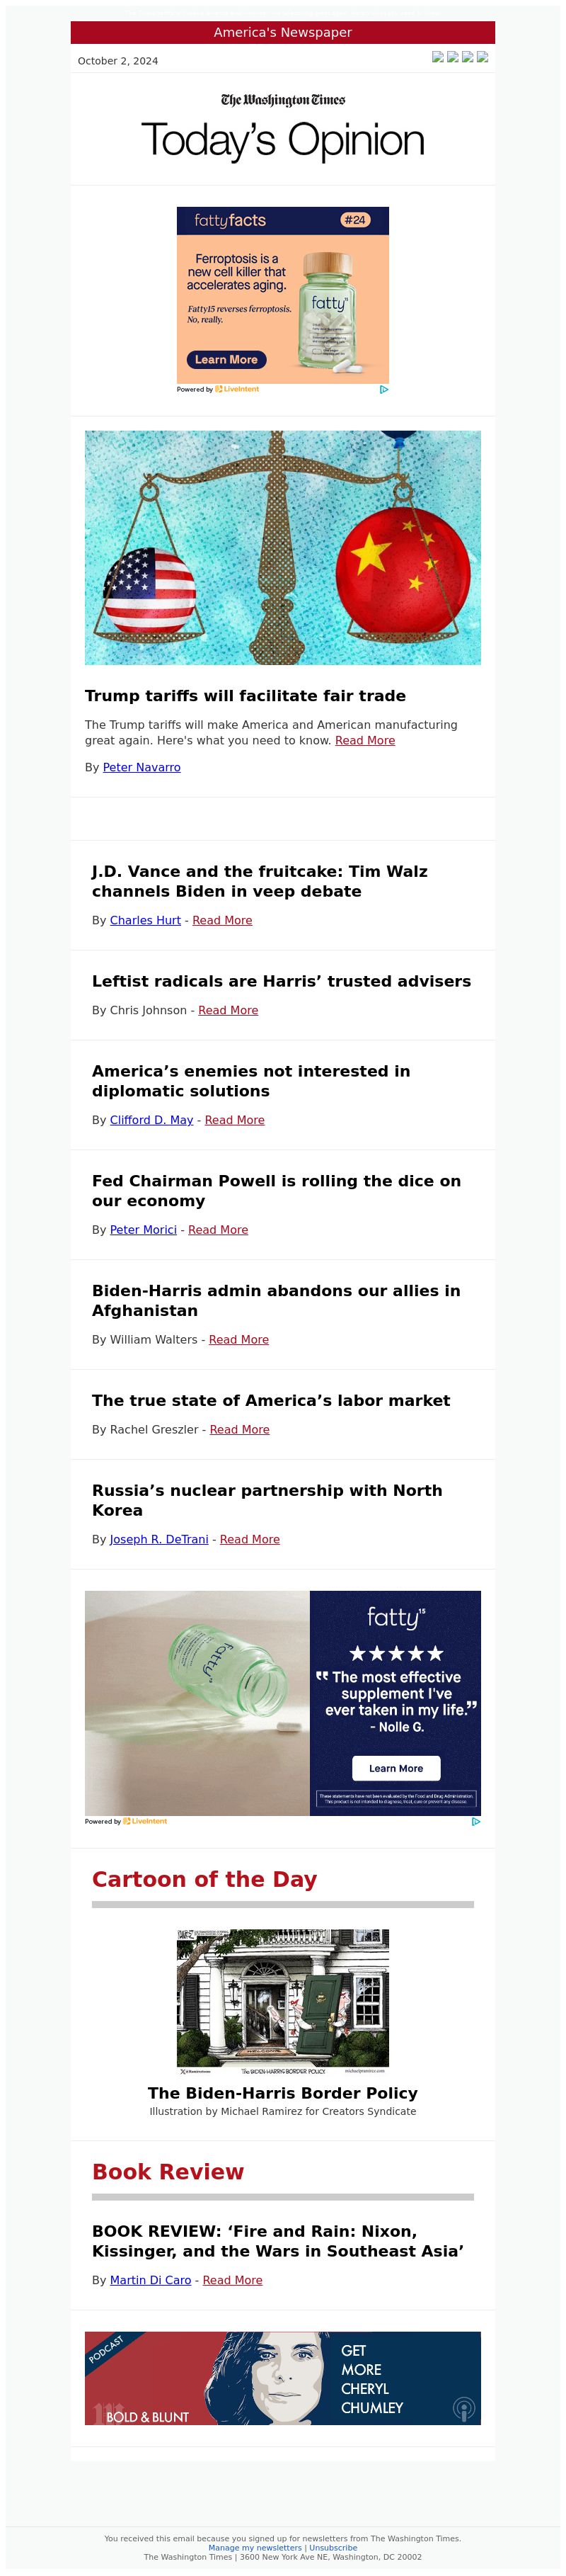Open the Washington Times logo
The height and width of the screenshot is (2576, 566).
click(x=282, y=100)
